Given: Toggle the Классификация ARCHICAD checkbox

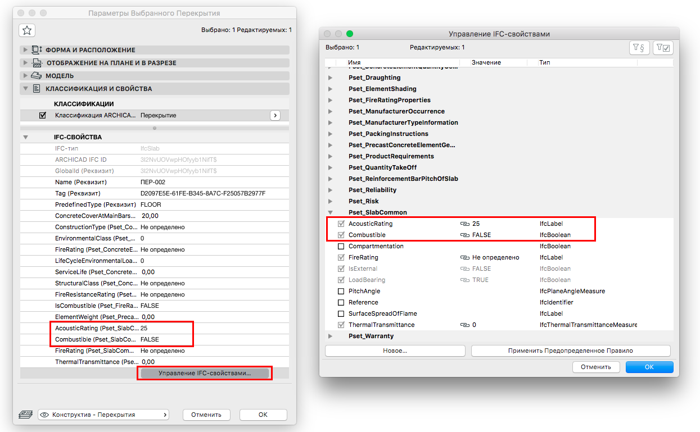Looking at the screenshot, I should tap(43, 115).
